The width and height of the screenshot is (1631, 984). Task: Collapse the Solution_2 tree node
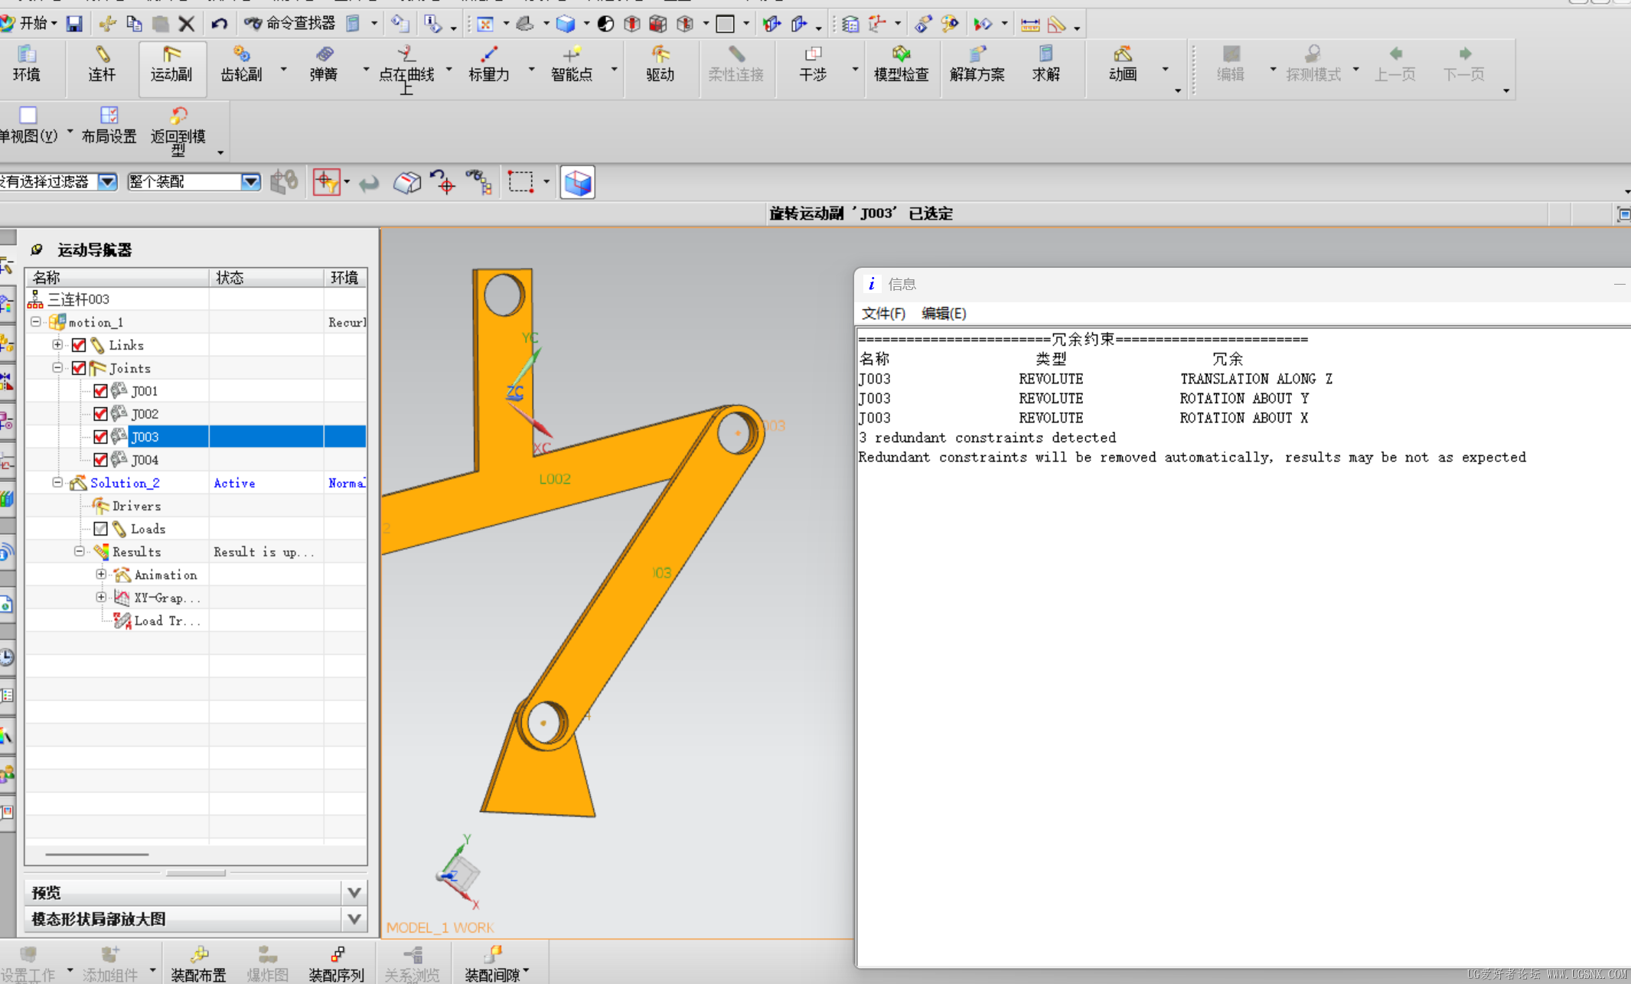[57, 483]
